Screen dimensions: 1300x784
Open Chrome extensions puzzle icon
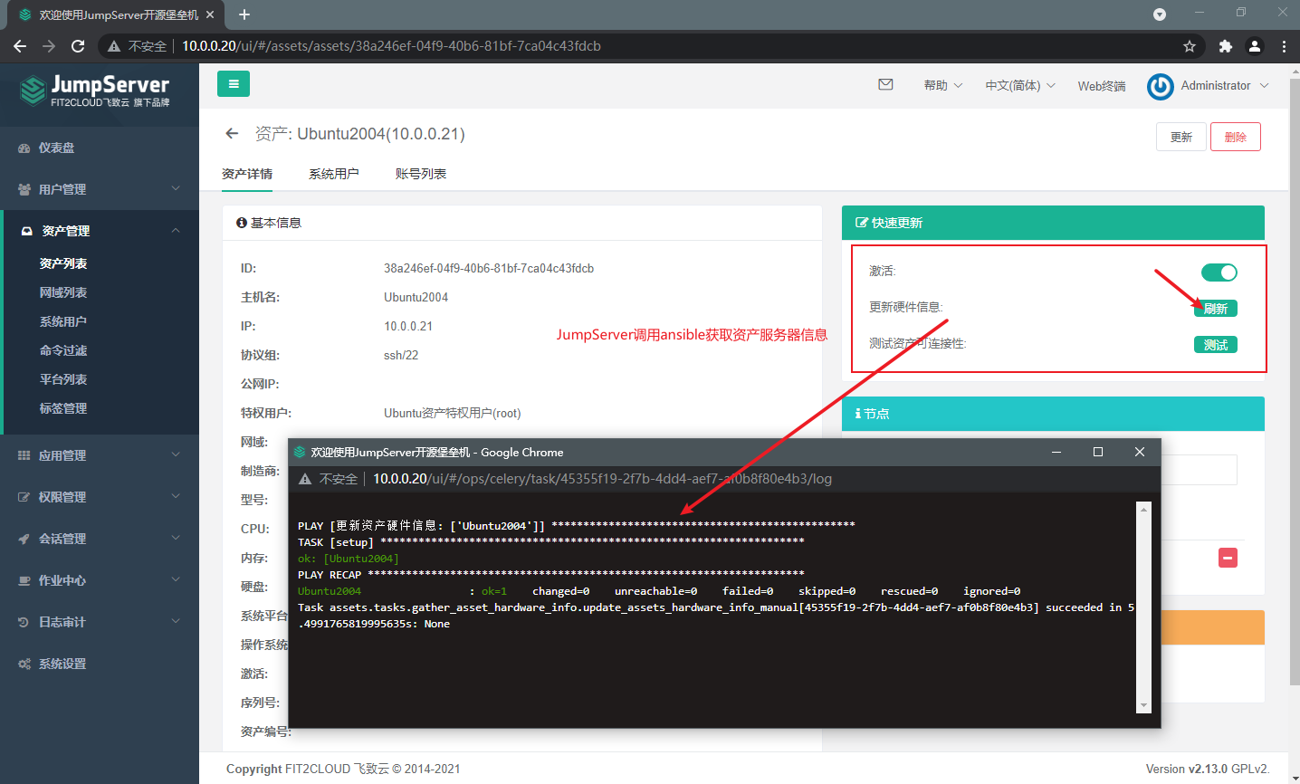click(1225, 46)
